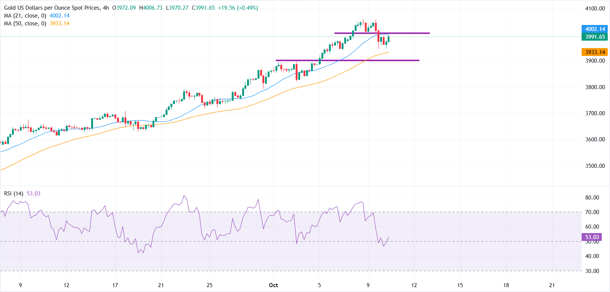This screenshot has width=610, height=292.
Task: Click the 25 date label on time axis
Action: 210,285
